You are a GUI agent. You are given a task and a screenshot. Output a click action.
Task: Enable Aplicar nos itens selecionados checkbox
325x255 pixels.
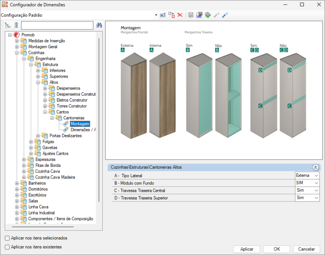[7, 238]
